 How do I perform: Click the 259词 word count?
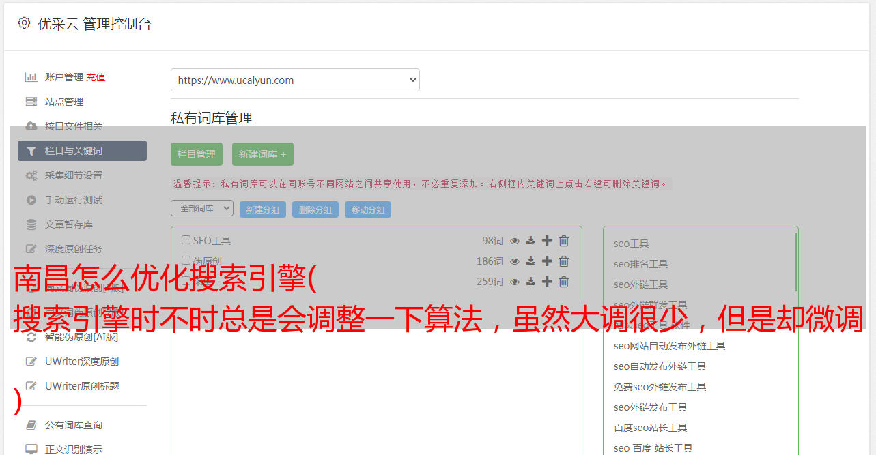490,282
